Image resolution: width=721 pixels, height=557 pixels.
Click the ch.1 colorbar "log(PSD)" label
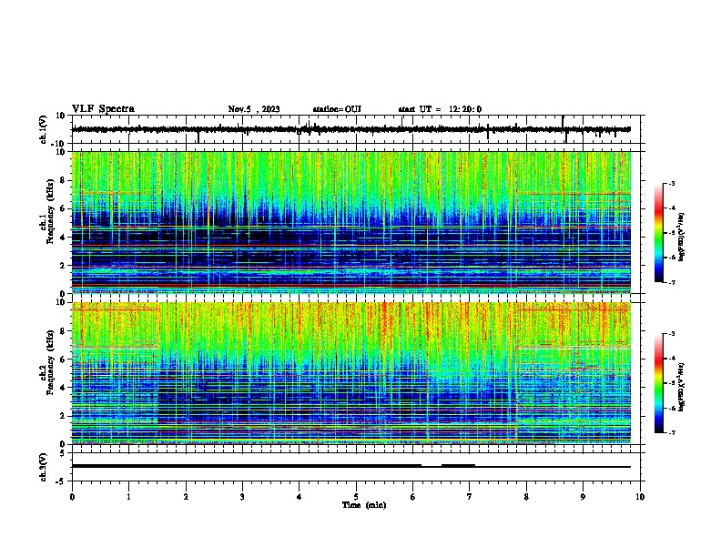coord(681,238)
